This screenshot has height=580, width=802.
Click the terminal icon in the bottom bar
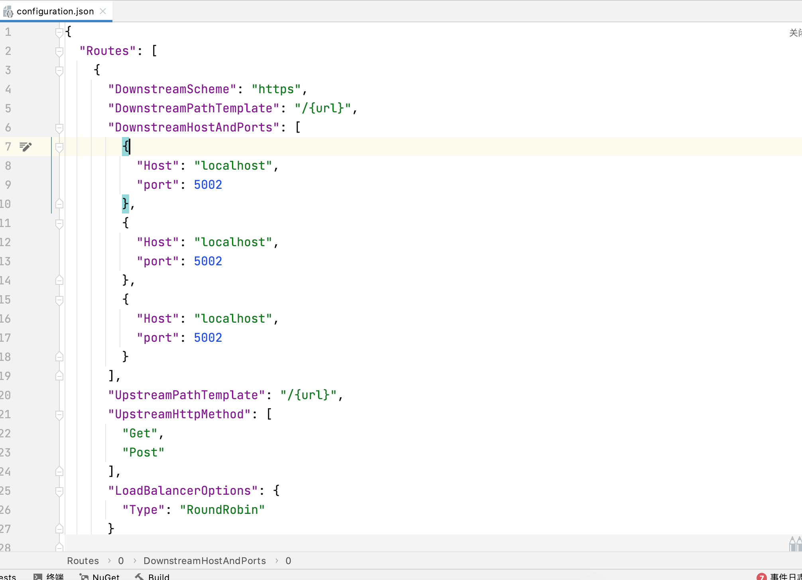pos(38,576)
